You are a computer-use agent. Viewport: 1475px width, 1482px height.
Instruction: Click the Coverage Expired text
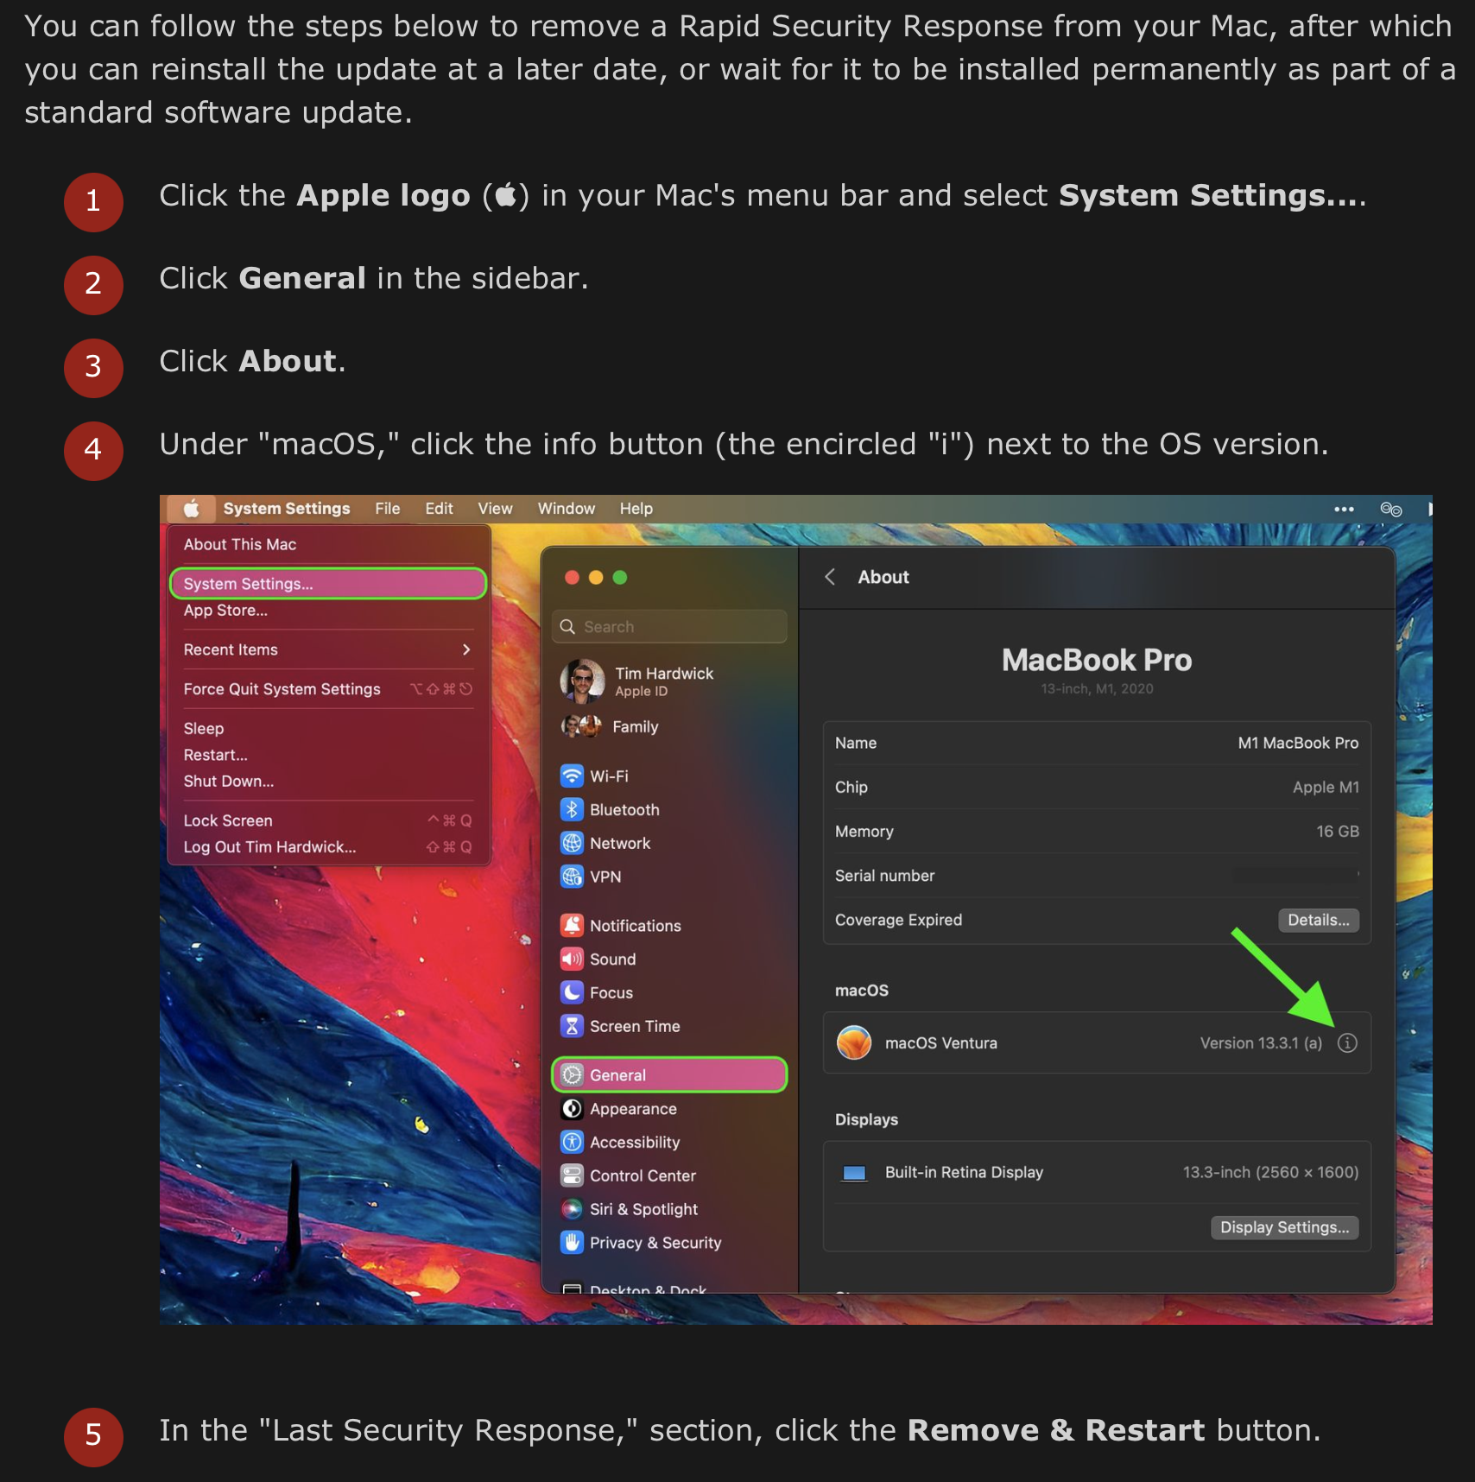point(898,920)
